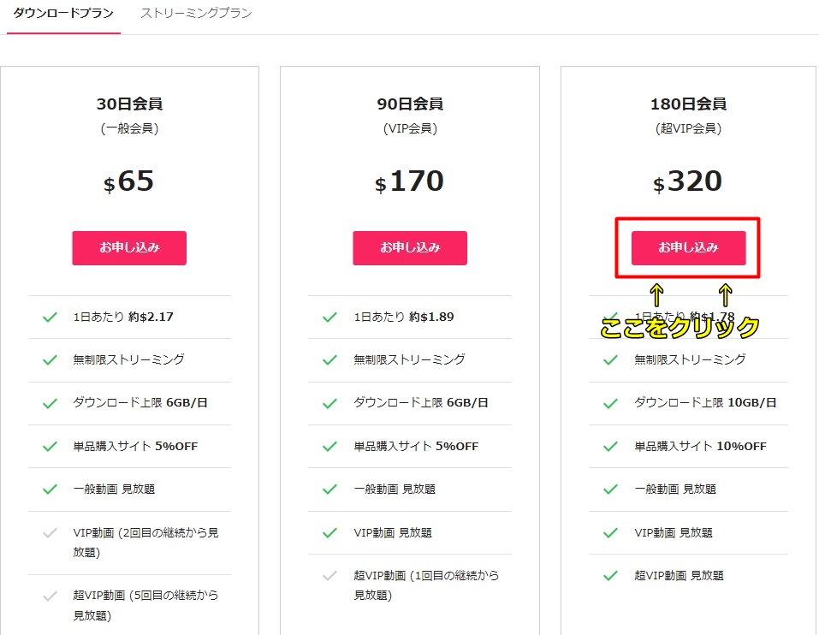Click ダウンロード上限 6GB/日 in 30日会員 plan
This screenshot has height=635, width=819.
pyautogui.click(x=140, y=403)
